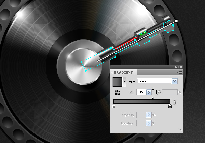The height and width of the screenshot is (143, 205).
Task: Click the Delete Stop trash icon
Action: click(174, 102)
